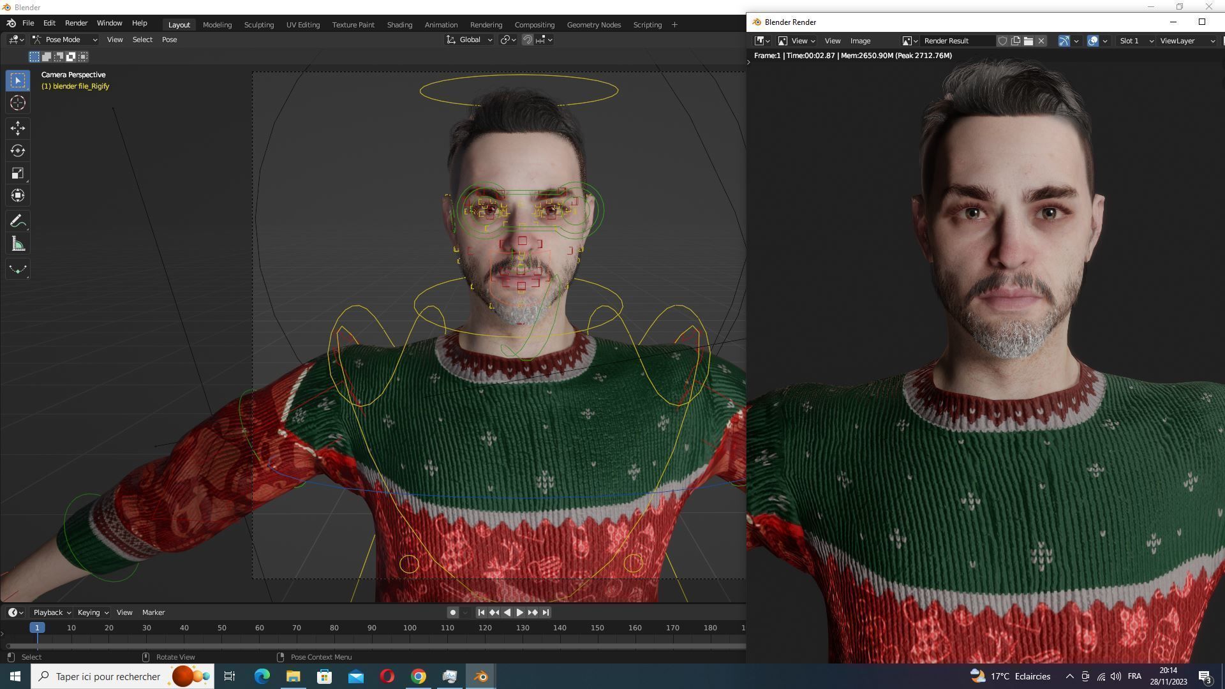Open the Pose menu in viewport header
Viewport: 1225px width, 689px height.
pos(169,40)
